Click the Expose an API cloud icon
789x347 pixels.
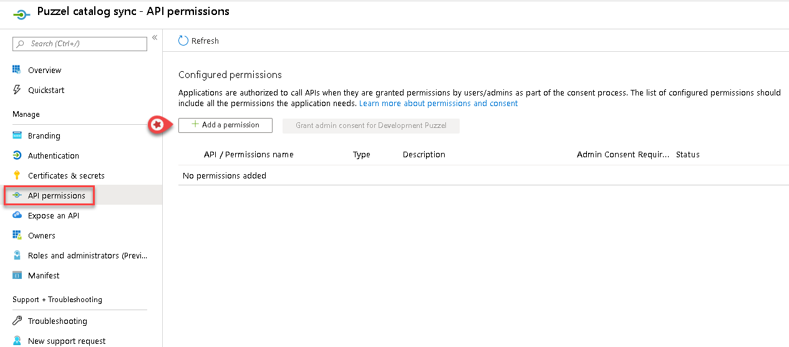tap(17, 215)
